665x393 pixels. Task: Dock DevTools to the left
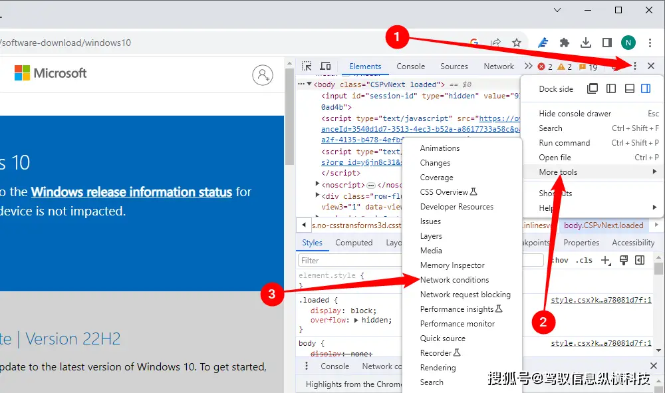point(611,88)
